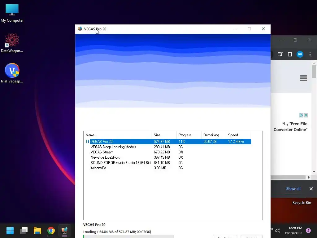Screen dimensions: 317x238
Task: Minimize the Chrome window behind
Action: [x=281, y=40]
